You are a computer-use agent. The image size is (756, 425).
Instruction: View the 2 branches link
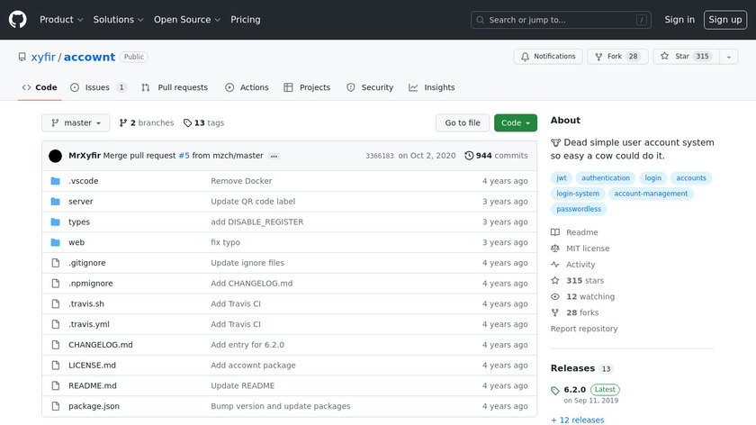(146, 123)
